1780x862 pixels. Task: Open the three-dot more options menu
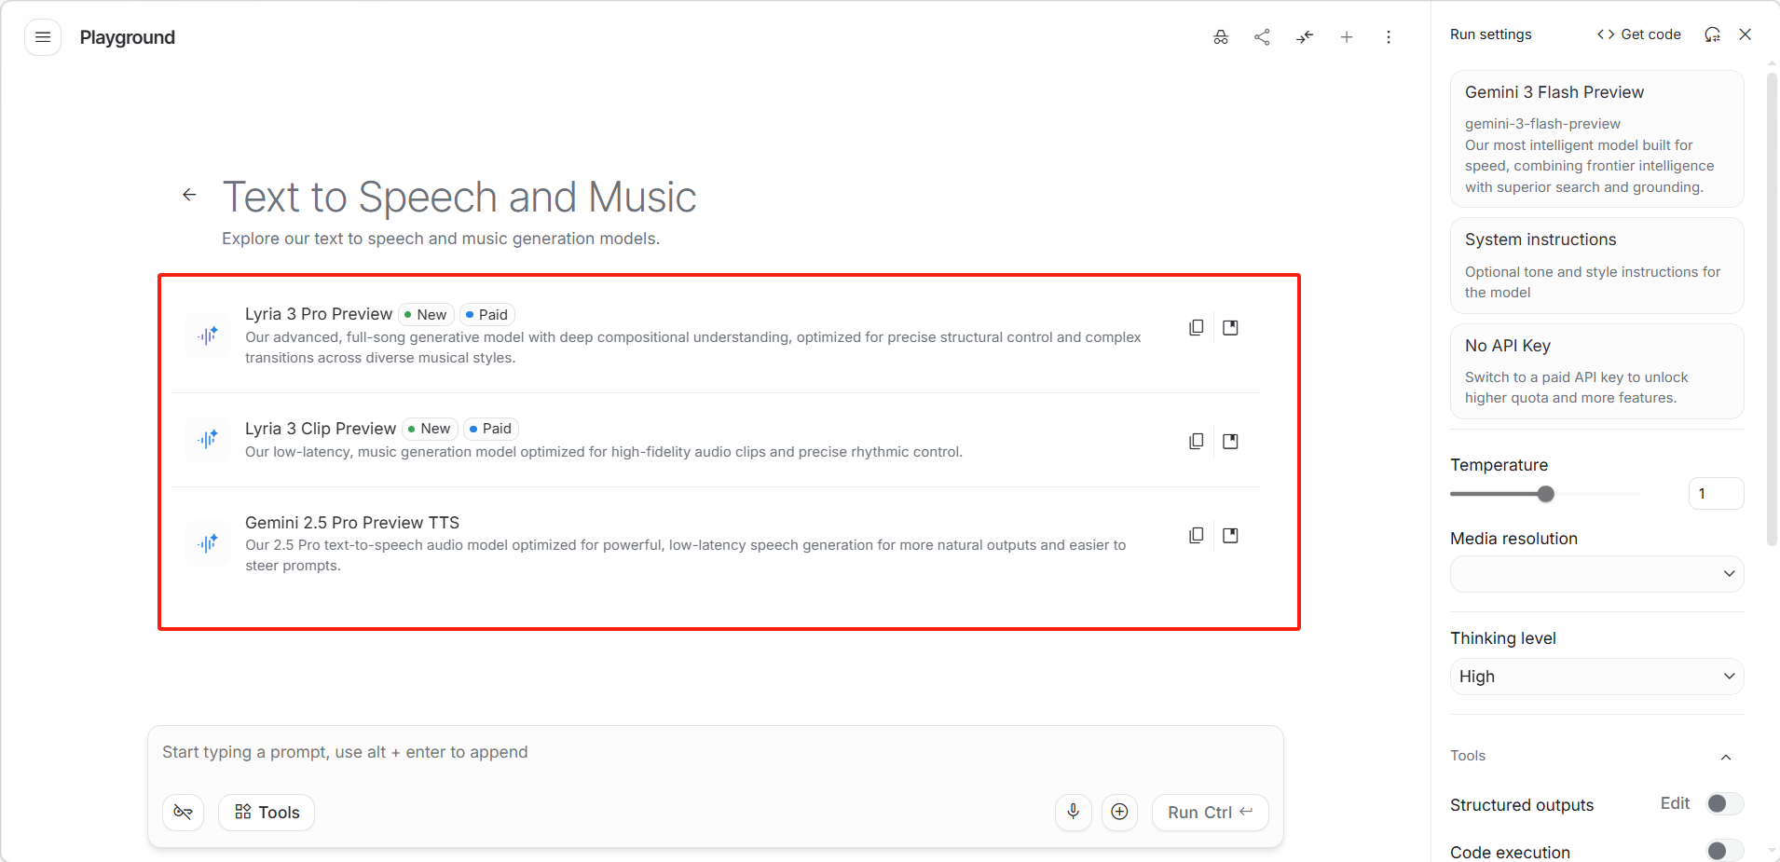tap(1389, 37)
